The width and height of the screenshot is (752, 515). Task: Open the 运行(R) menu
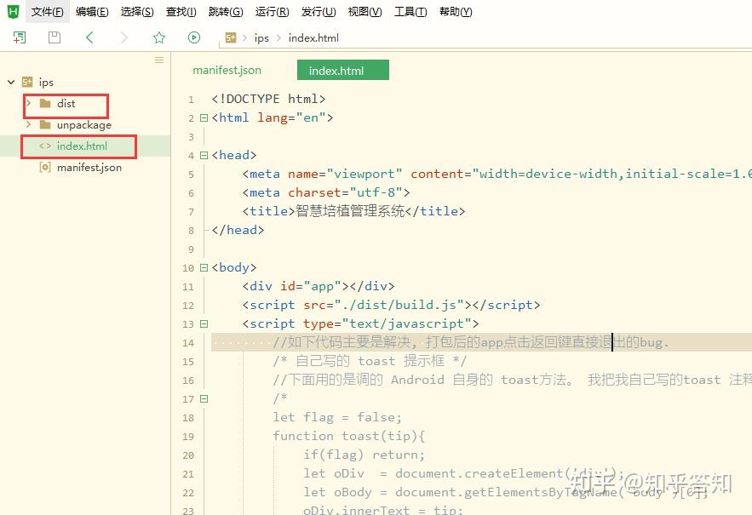[271, 11]
